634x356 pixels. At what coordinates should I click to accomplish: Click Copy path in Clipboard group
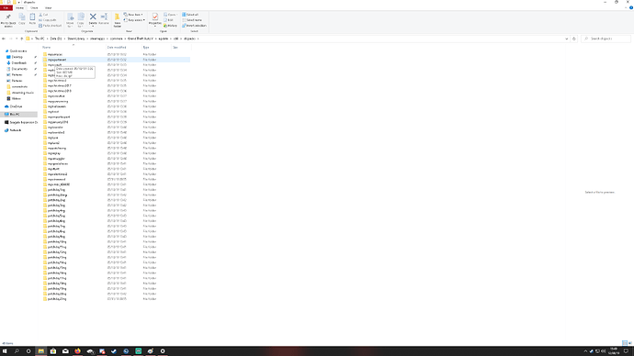[48, 20]
